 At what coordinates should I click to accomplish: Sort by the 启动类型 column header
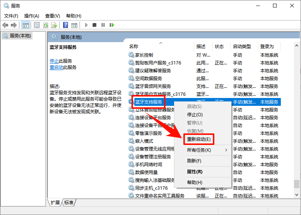click(244, 47)
